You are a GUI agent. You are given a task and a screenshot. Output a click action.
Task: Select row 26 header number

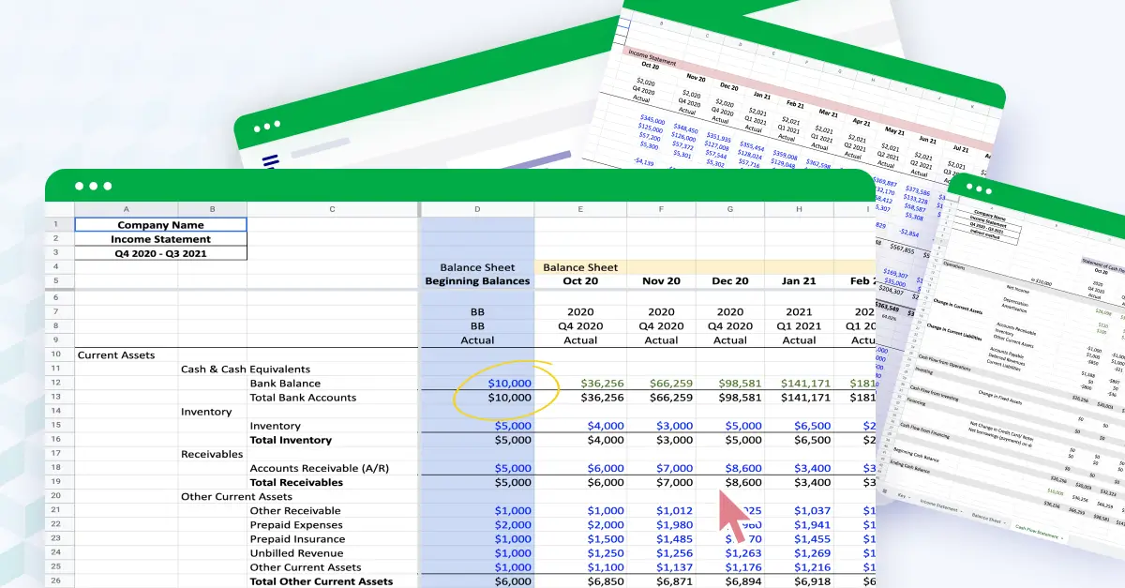[x=55, y=581]
